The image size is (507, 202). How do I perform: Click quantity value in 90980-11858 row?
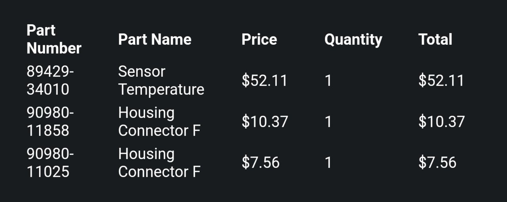(328, 122)
